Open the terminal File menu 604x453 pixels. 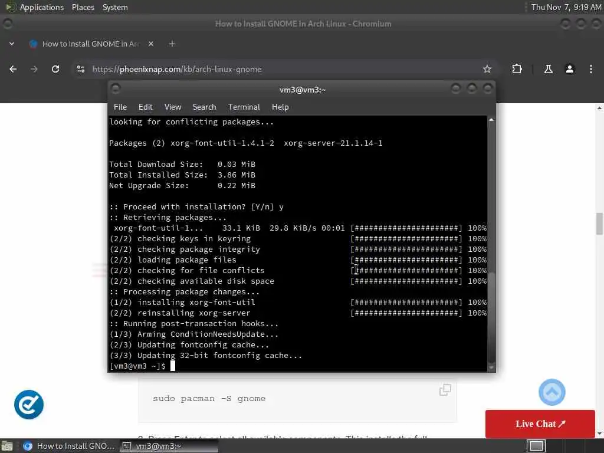[x=120, y=107]
